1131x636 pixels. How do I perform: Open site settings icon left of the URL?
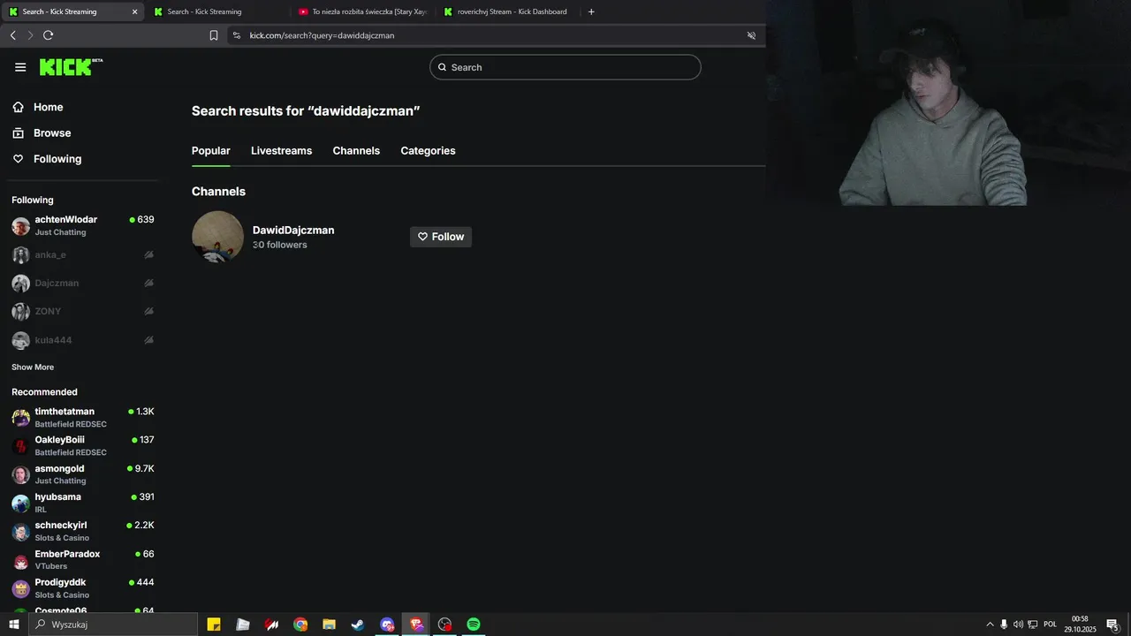pyautogui.click(x=236, y=35)
